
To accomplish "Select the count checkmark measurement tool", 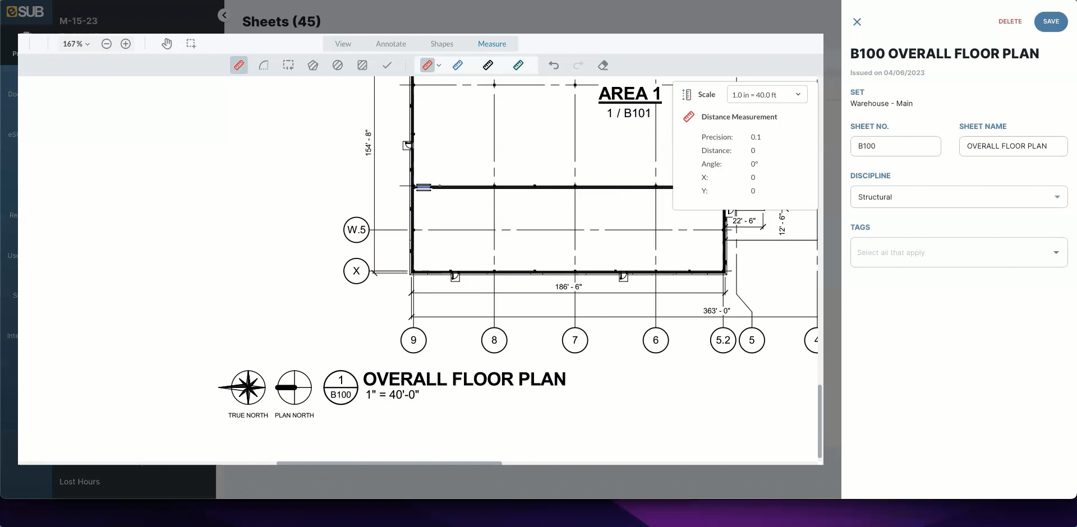I will 387,65.
